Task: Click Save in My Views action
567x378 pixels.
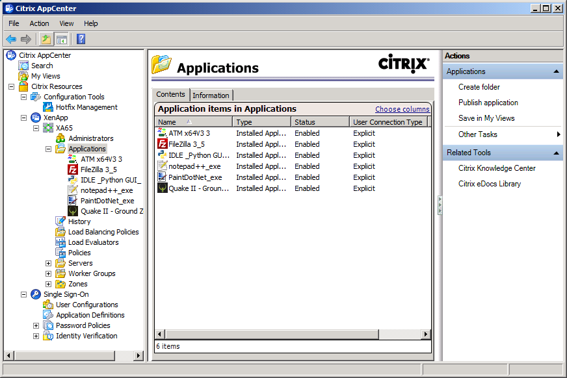Action: point(486,118)
